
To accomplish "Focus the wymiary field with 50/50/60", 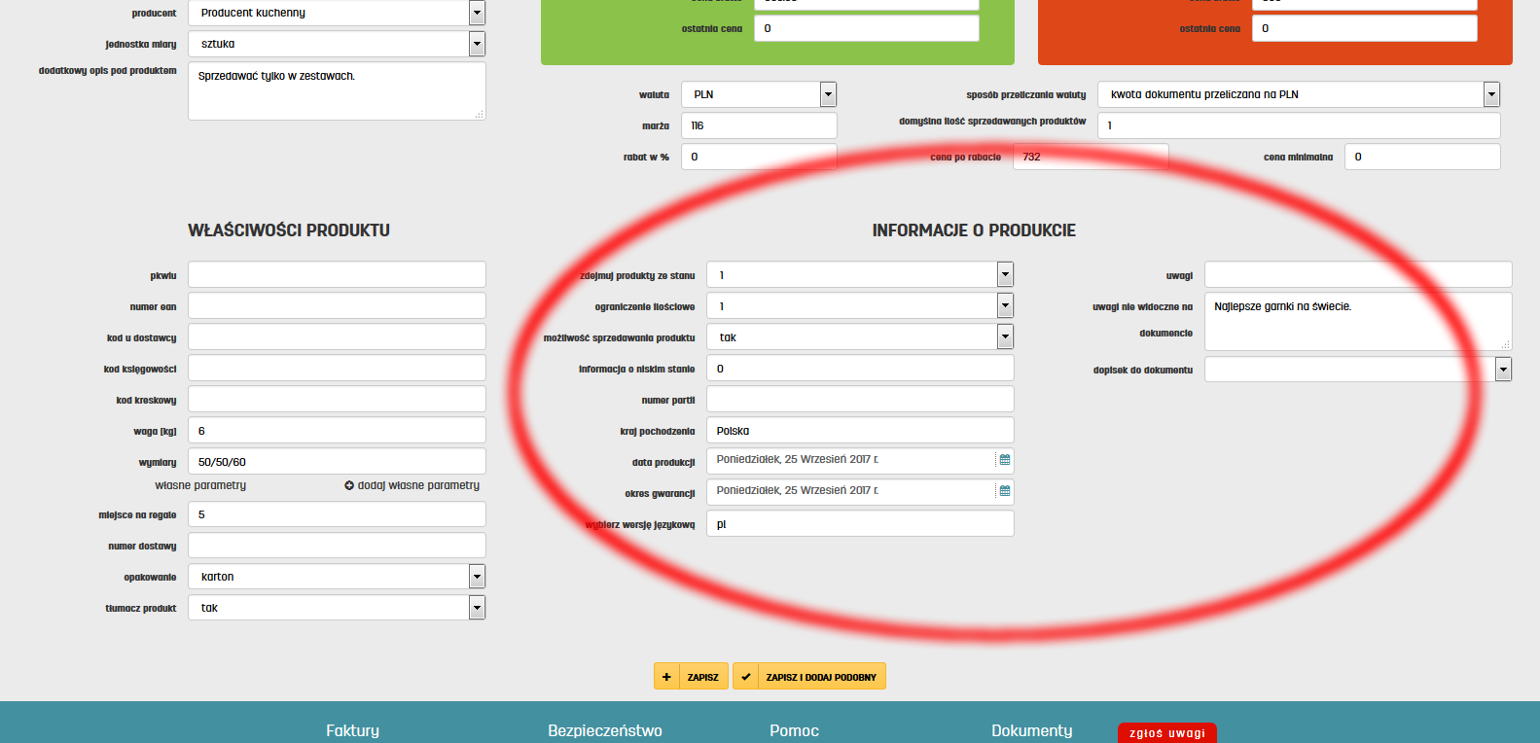I will click(337, 461).
